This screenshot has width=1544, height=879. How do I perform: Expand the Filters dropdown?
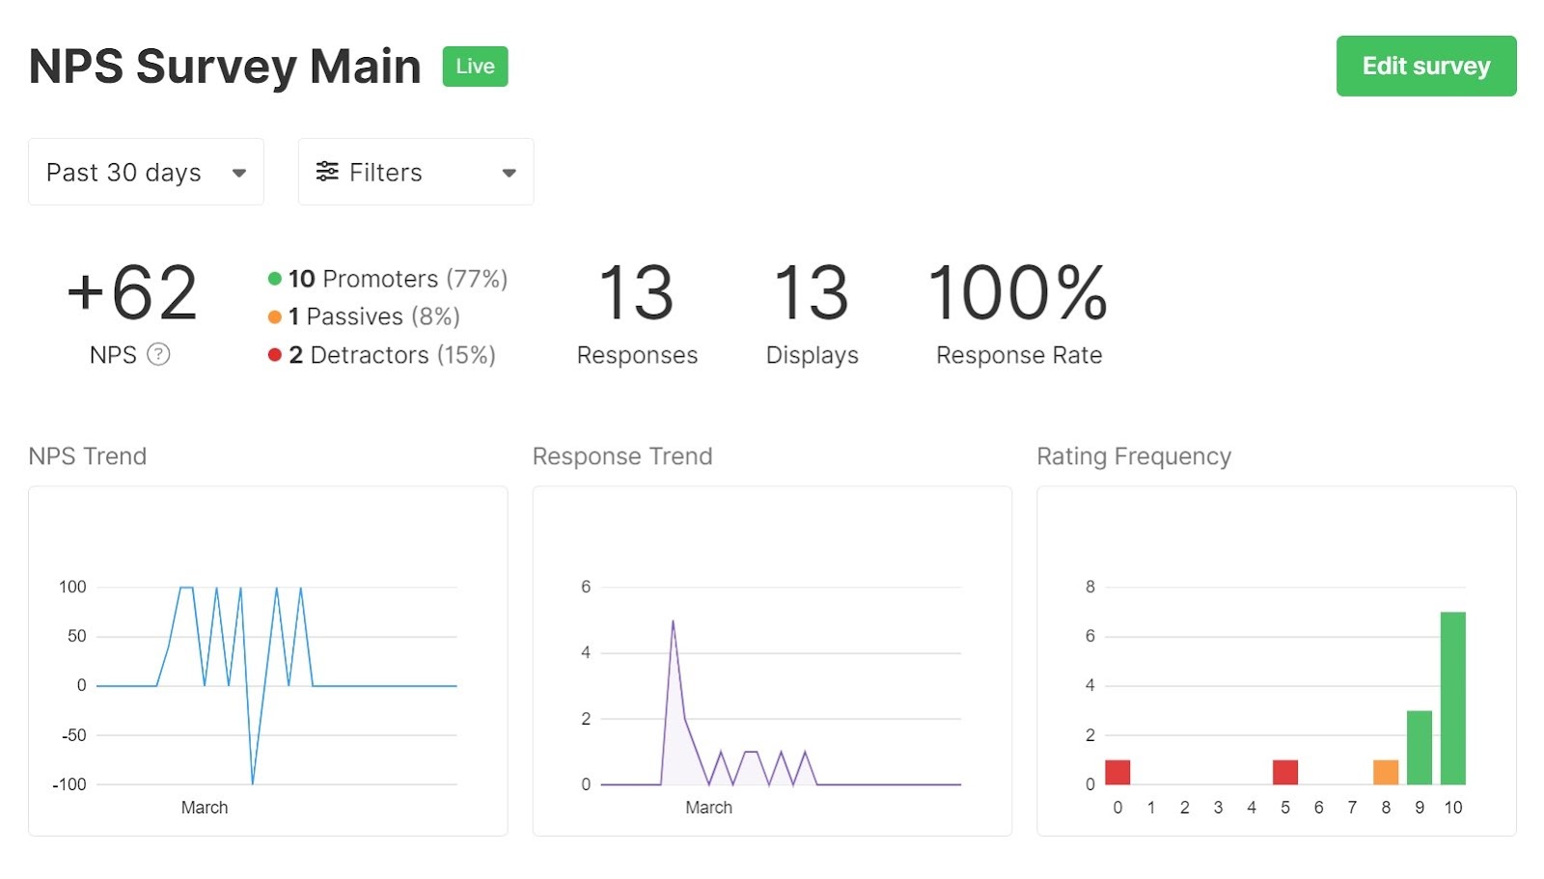416,172
